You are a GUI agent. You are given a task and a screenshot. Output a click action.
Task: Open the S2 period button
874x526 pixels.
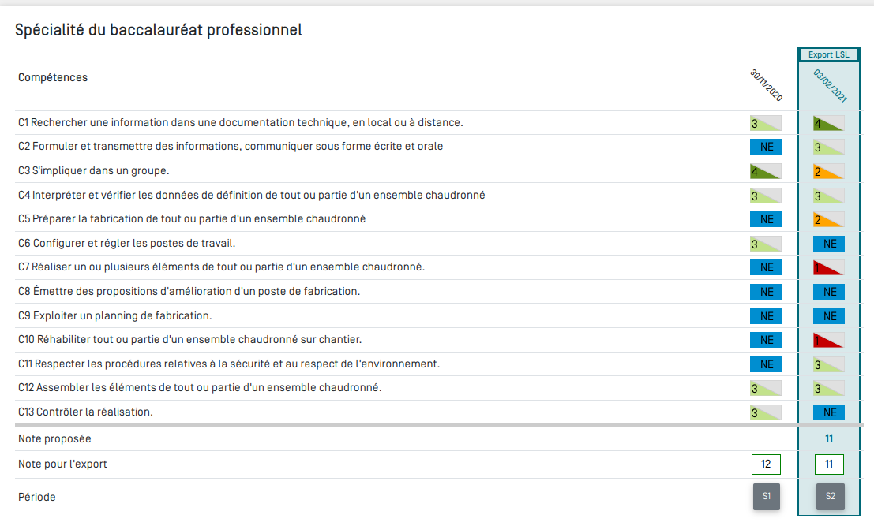pos(830,497)
